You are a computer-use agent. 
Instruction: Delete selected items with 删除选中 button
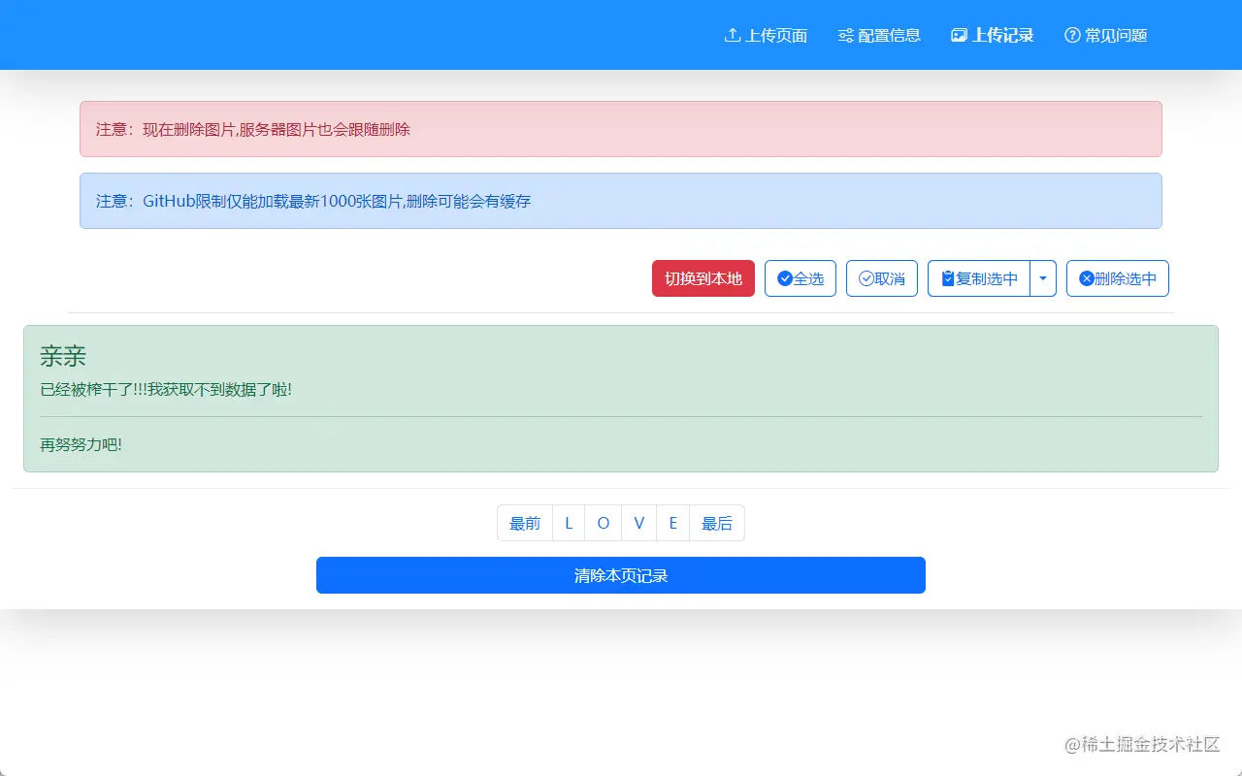click(1118, 278)
